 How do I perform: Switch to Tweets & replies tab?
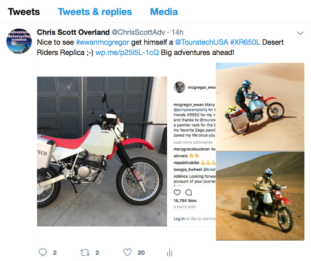coord(95,12)
